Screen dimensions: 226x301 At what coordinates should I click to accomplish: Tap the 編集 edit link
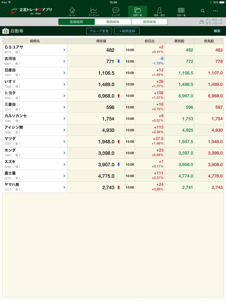[217, 31]
